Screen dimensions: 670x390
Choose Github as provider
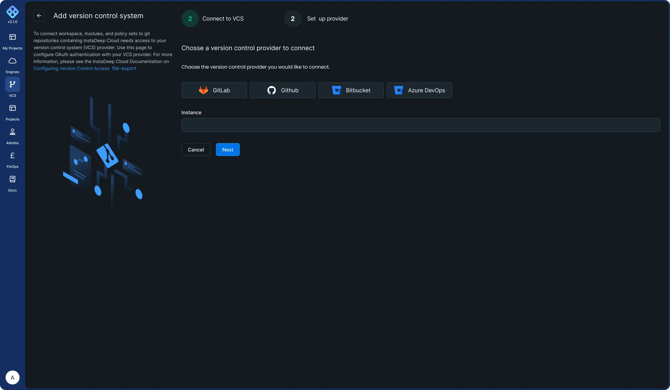(x=282, y=90)
